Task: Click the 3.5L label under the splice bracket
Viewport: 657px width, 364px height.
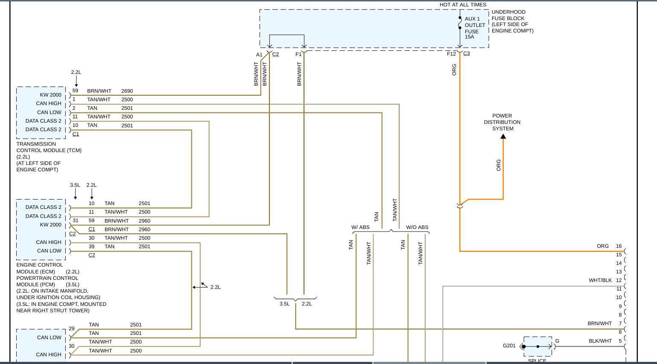Action: click(285, 304)
